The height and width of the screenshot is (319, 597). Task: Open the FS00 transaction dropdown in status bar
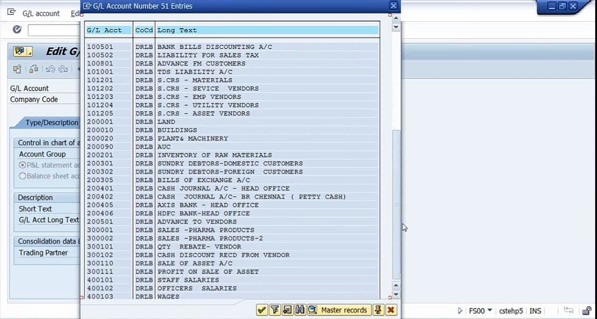490,310
